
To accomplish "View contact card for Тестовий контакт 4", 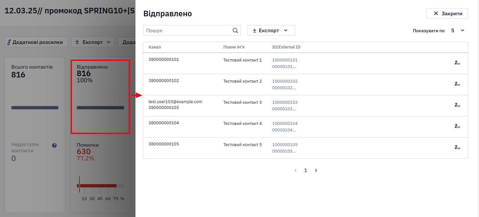I will [x=457, y=126].
